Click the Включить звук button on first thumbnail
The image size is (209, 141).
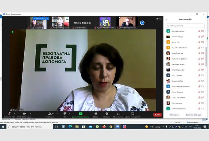[x=39, y=18]
